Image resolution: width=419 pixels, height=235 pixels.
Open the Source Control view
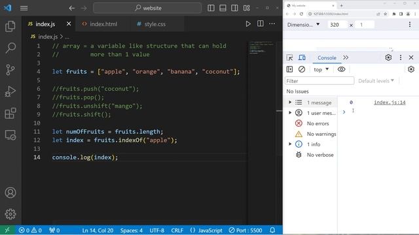tap(10, 70)
